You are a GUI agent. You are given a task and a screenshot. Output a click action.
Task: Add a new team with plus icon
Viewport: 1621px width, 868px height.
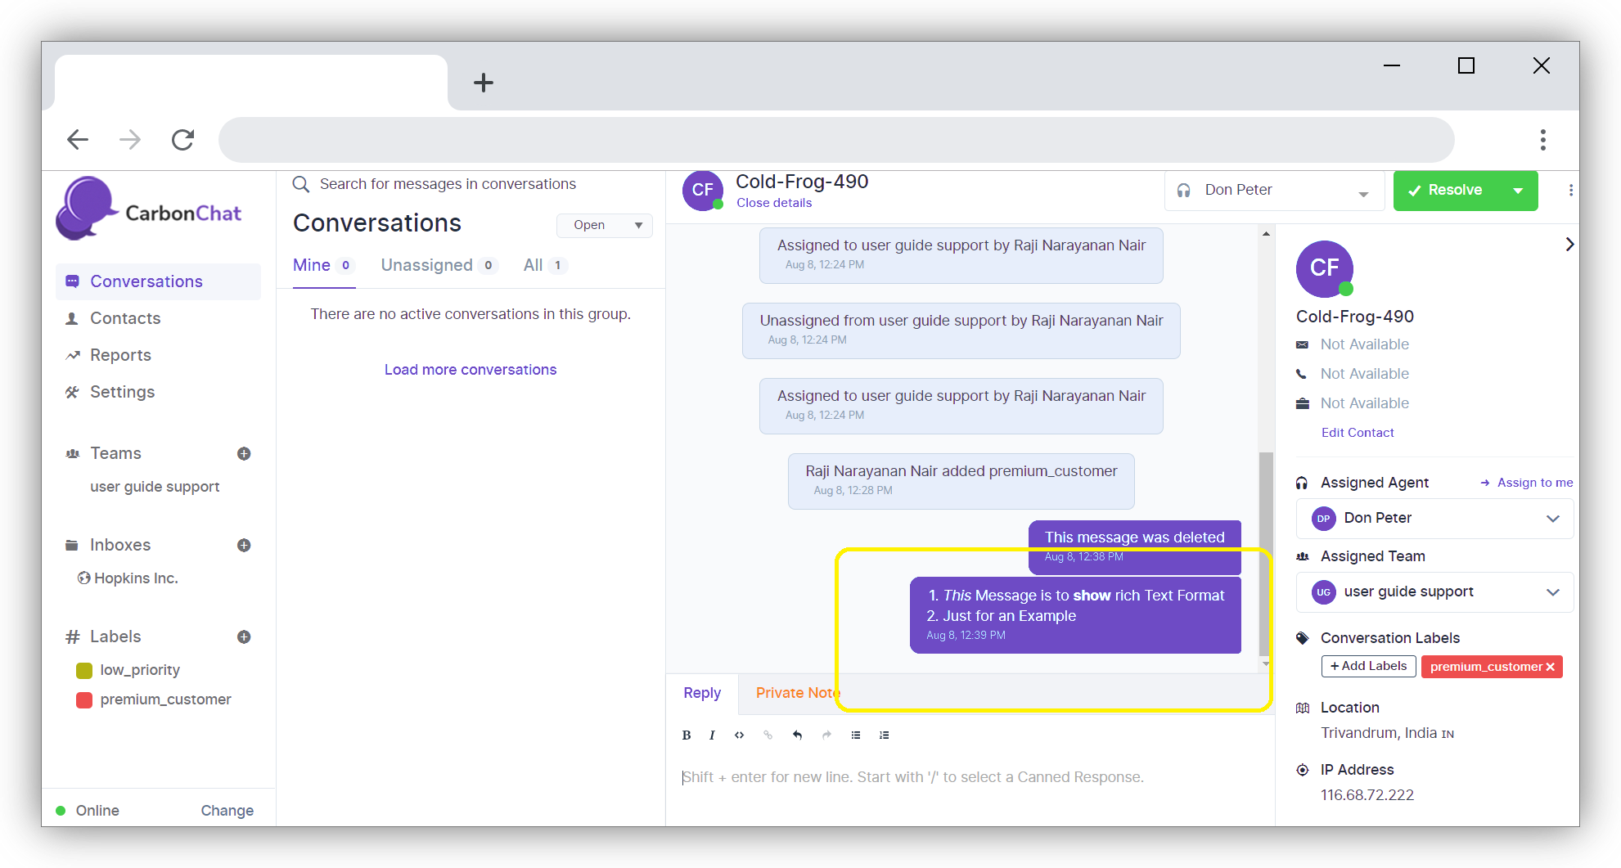point(244,453)
